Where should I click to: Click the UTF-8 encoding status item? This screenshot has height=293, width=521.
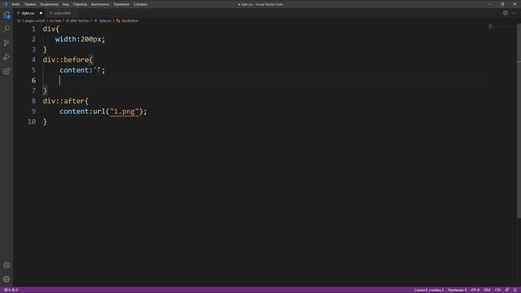tap(475, 290)
